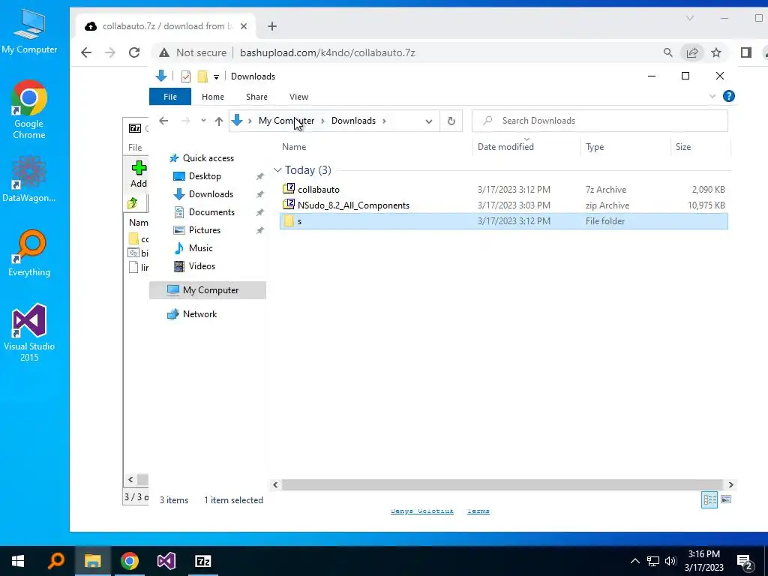Click Chrome share page icon

pyautogui.click(x=692, y=52)
